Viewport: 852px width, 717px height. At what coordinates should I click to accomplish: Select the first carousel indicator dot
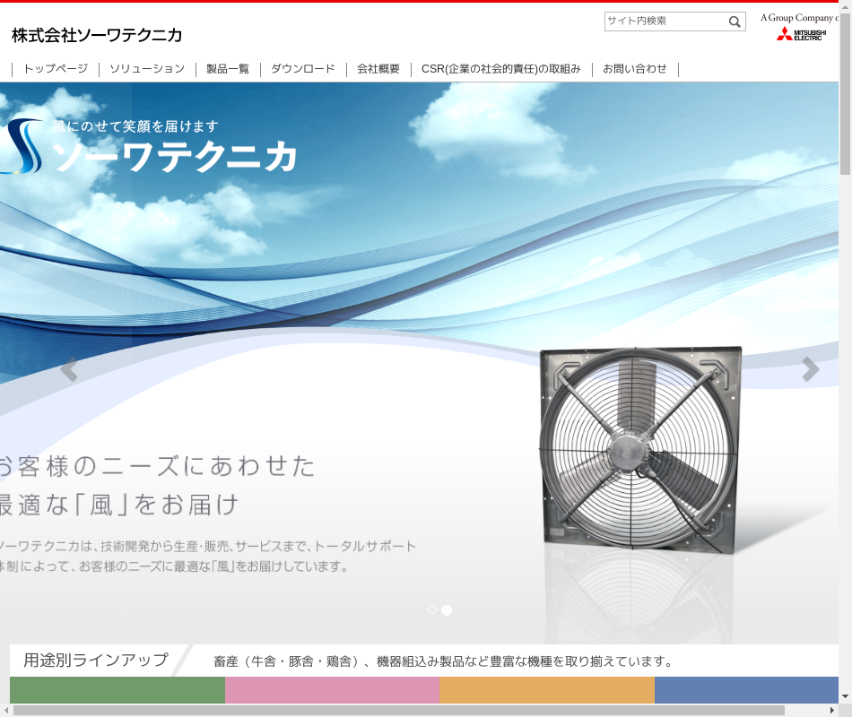point(432,609)
